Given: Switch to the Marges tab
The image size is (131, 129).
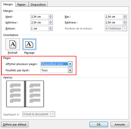Looking at the screenshot, I should point(8,4).
